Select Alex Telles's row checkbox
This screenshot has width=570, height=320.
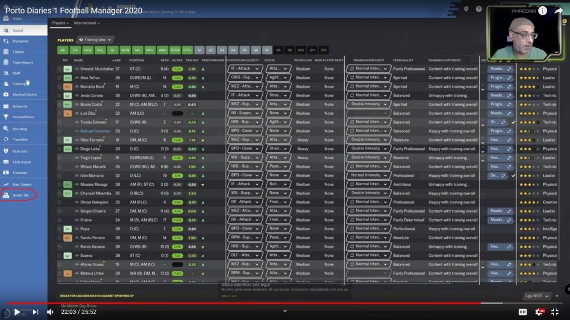coord(59,77)
